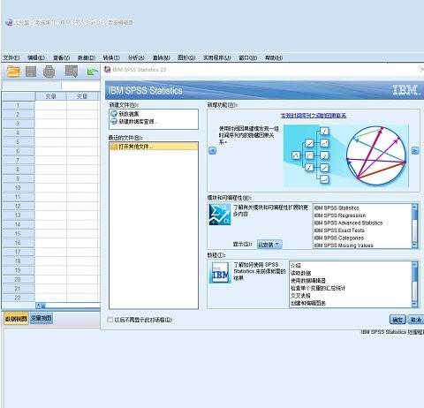Open the 编辑(E) menu
This screenshot has height=408, width=424.
[x=36, y=57]
